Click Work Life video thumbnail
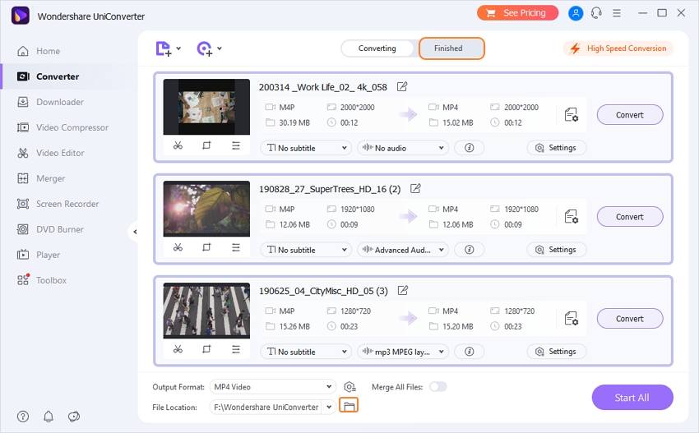The width and height of the screenshot is (699, 433). click(206, 107)
